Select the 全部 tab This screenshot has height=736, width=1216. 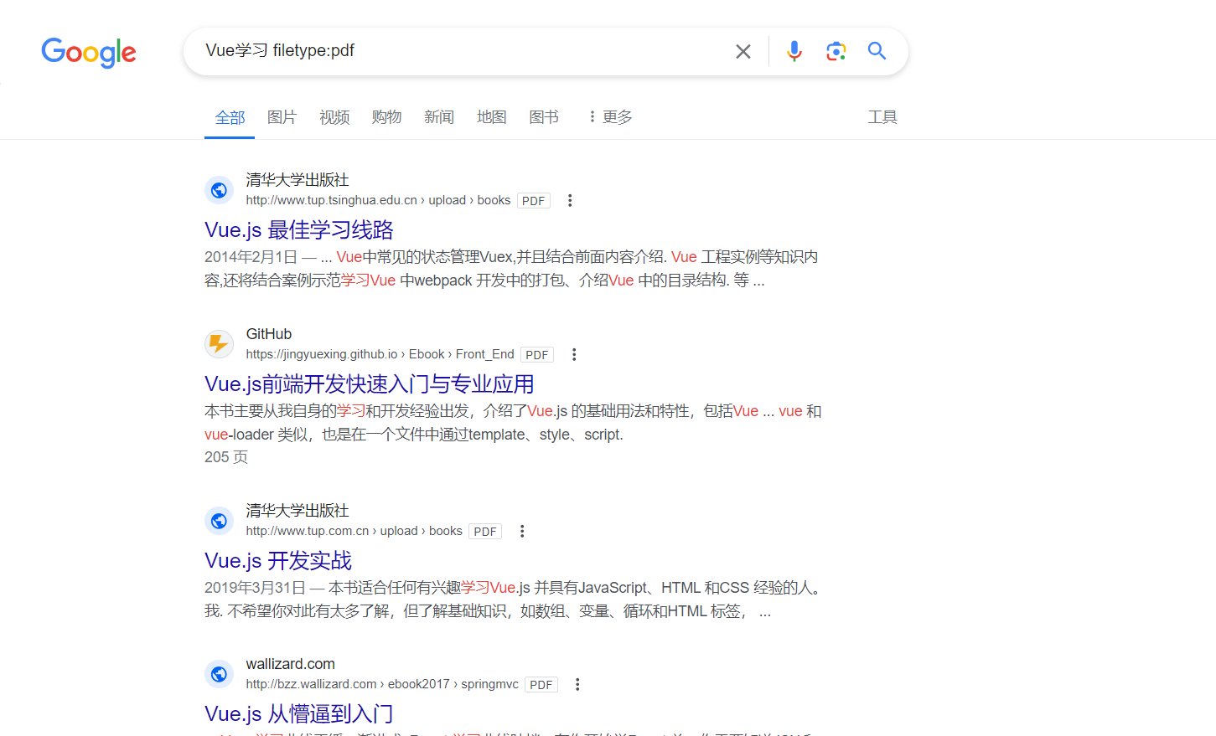[x=230, y=117]
